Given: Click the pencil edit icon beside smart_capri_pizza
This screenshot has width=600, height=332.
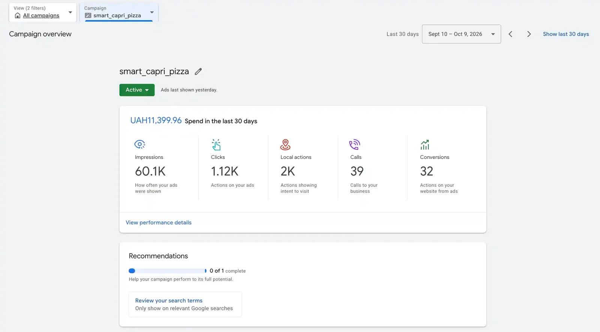Looking at the screenshot, I should click(x=198, y=71).
